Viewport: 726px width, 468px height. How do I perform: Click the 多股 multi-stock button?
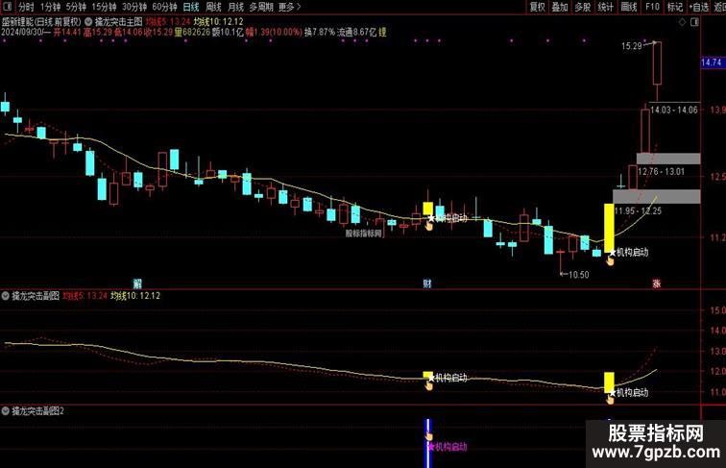click(583, 7)
